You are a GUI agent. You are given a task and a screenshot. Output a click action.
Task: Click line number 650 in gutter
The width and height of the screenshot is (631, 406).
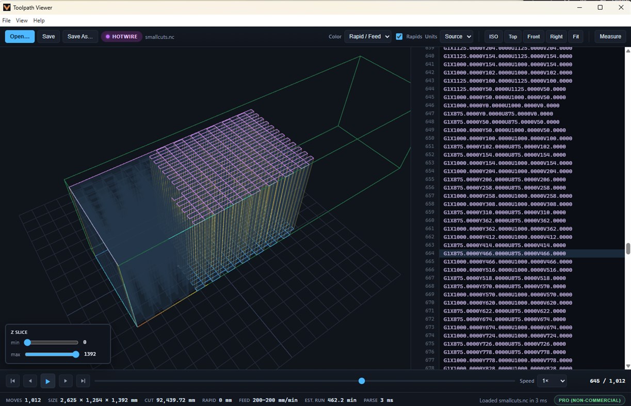click(x=429, y=138)
